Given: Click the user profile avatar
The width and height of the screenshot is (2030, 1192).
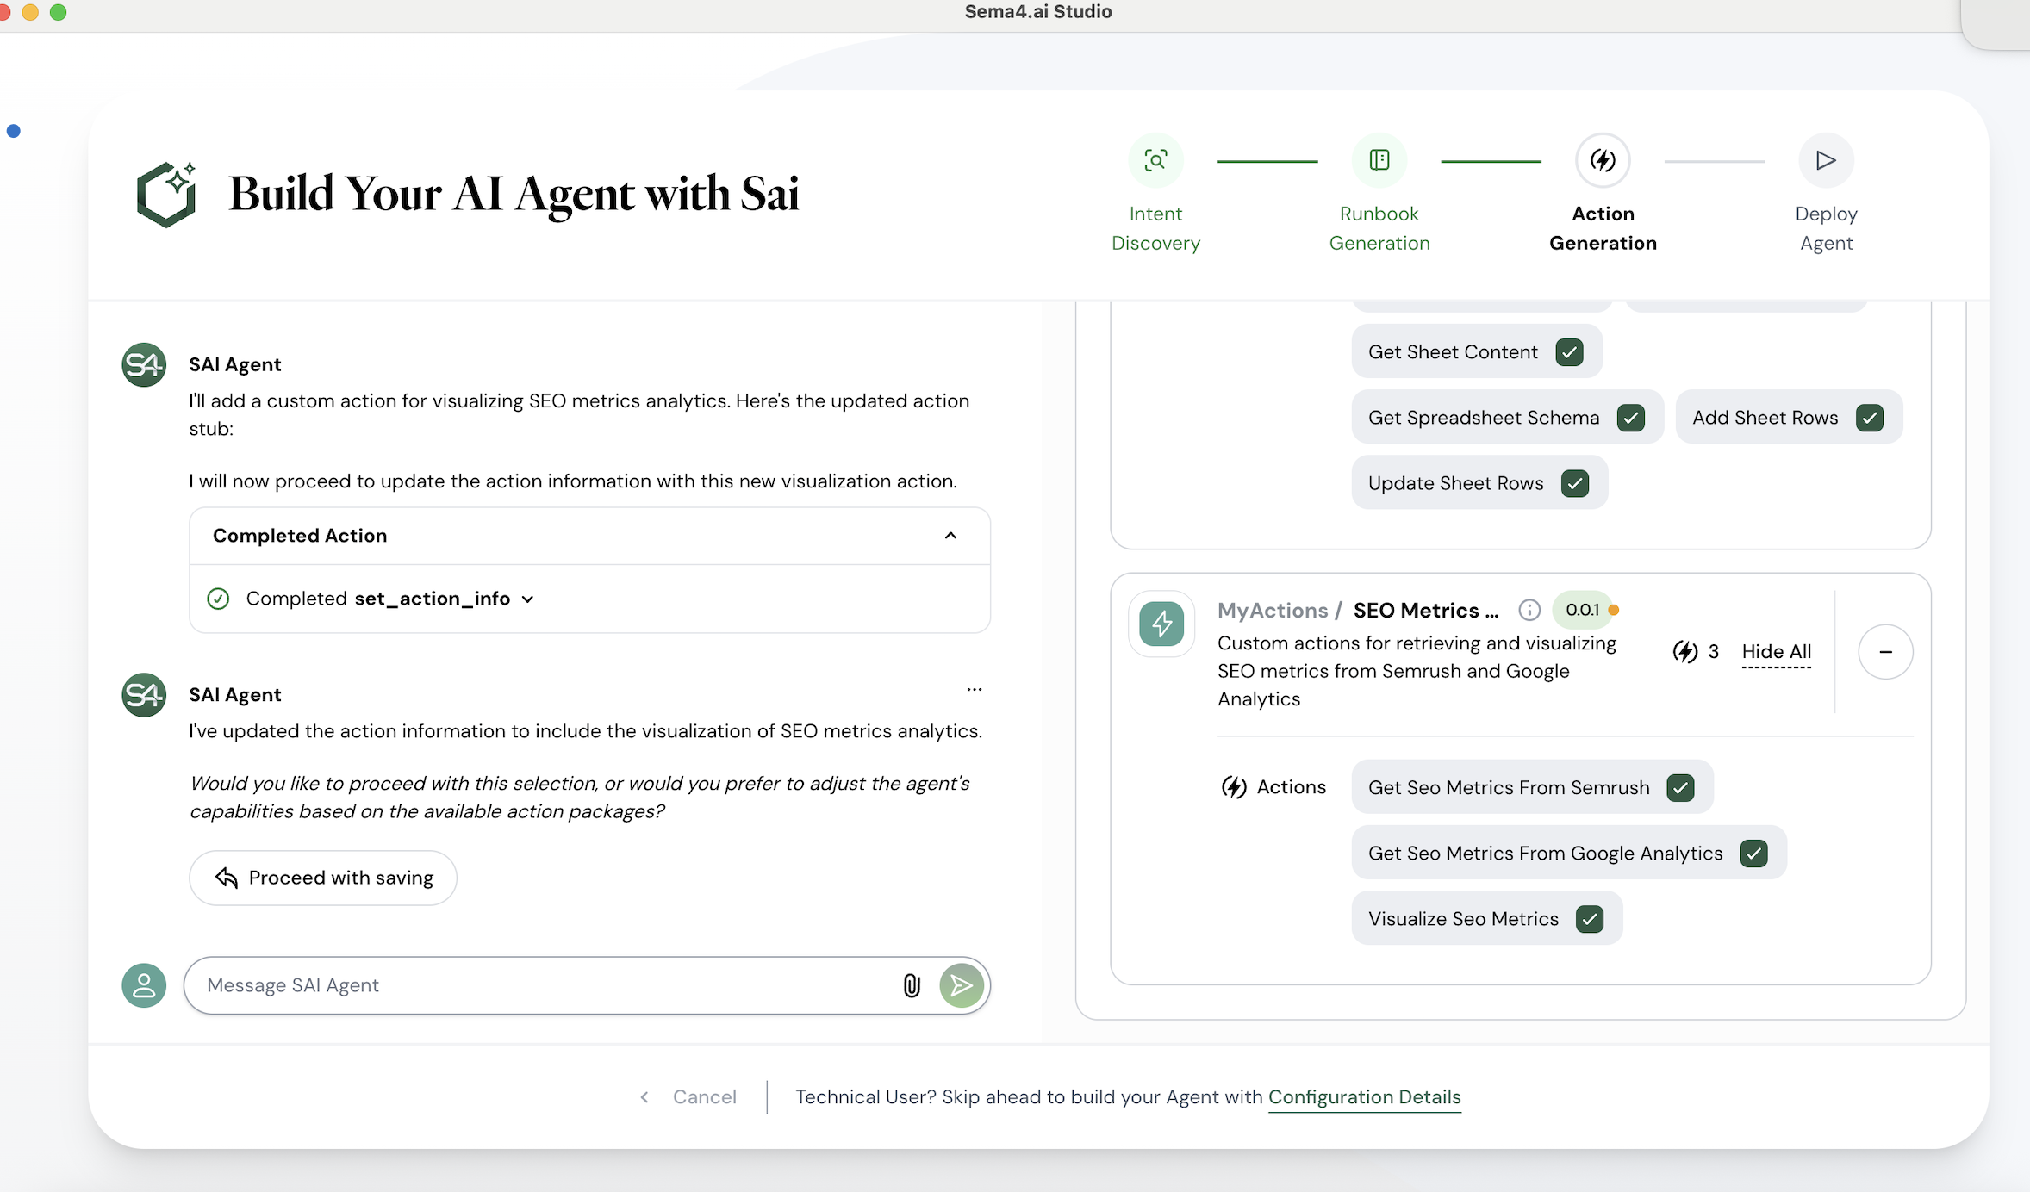Looking at the screenshot, I should pos(144,985).
